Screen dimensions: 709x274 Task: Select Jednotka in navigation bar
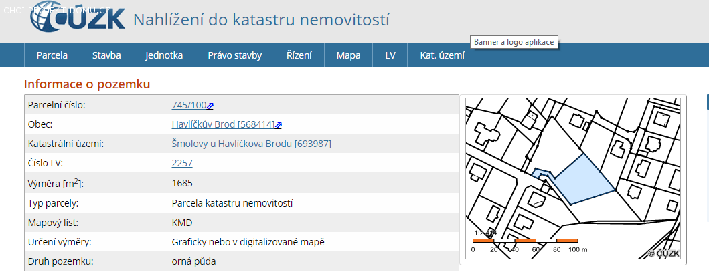pos(164,55)
